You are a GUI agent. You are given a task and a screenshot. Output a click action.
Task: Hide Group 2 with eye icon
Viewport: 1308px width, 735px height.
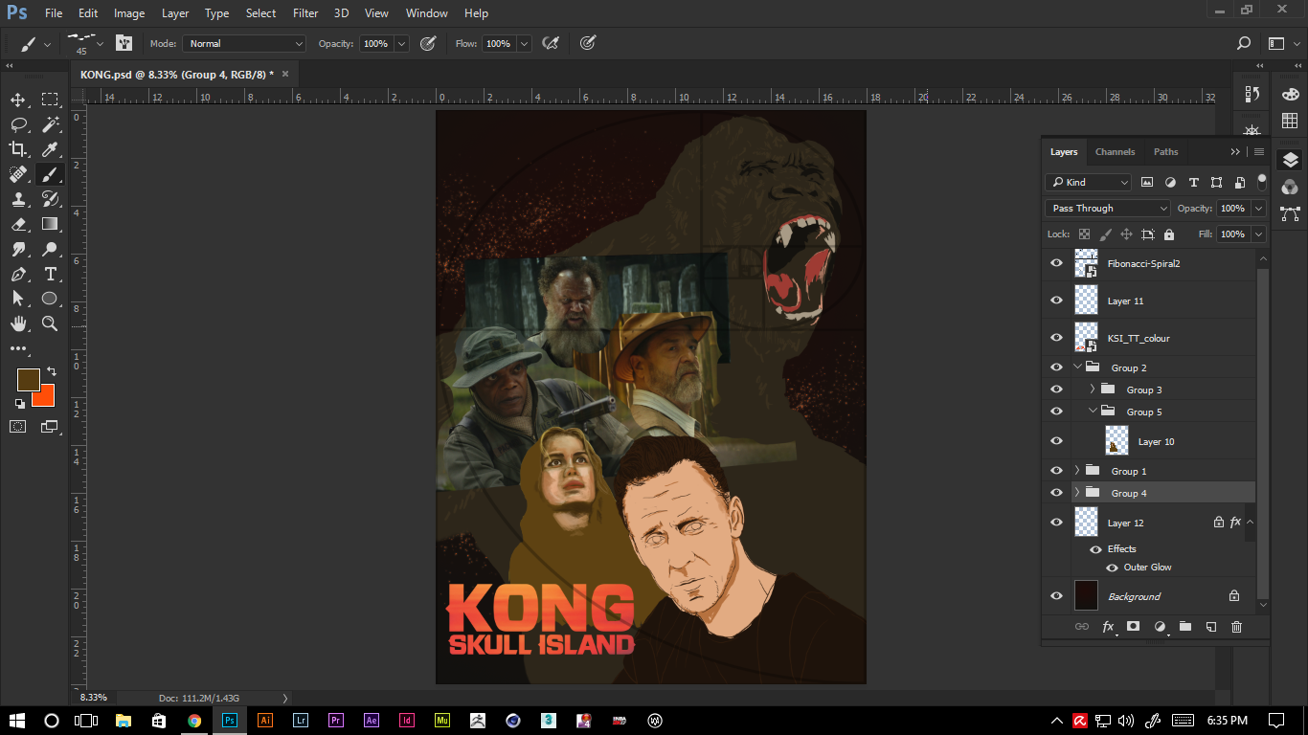point(1057,367)
